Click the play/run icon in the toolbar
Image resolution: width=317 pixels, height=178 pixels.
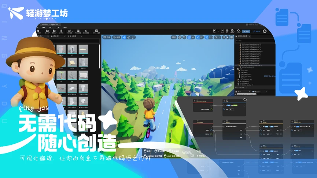tap(214, 31)
